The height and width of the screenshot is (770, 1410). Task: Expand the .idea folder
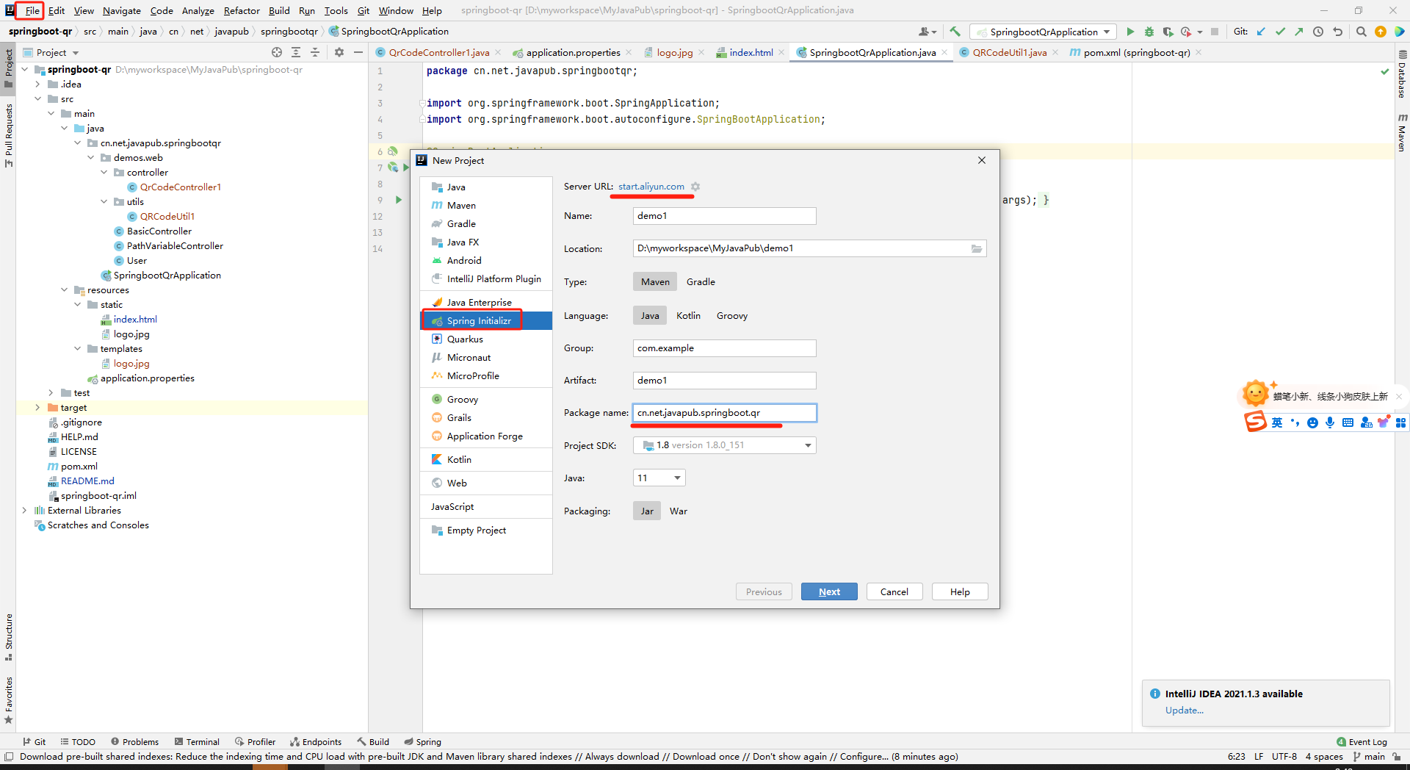tap(37, 84)
